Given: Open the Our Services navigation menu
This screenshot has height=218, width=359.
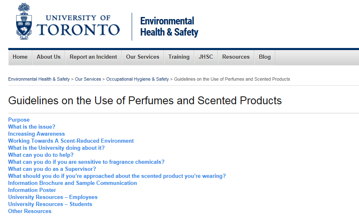Looking at the screenshot, I should pos(142,57).
